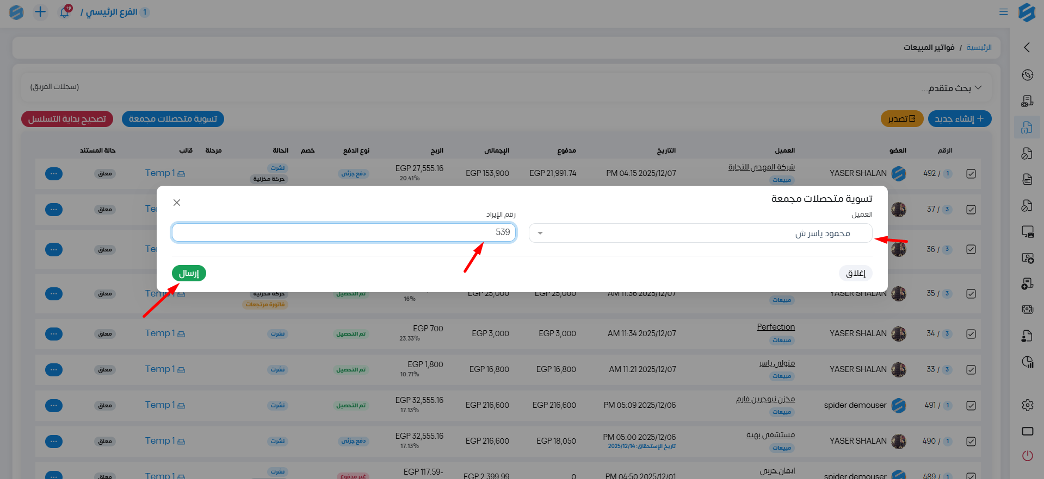Image resolution: width=1044 pixels, height=479 pixels.
Task: Check the row checkbox for invoice 491
Action: 971,406
